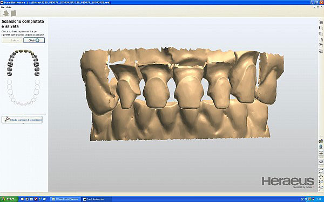Toggle the colored model visibility icon on right toolbar

(321, 141)
